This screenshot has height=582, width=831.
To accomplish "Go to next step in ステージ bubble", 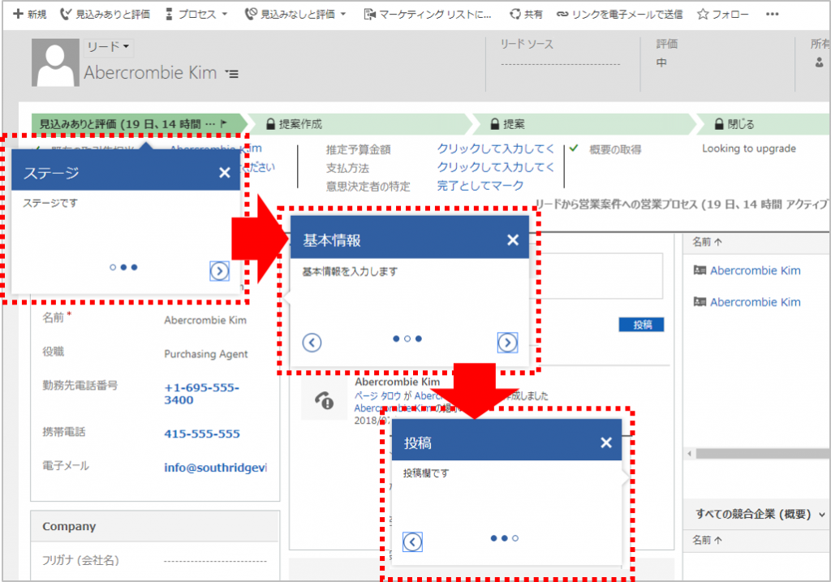I will 219,271.
